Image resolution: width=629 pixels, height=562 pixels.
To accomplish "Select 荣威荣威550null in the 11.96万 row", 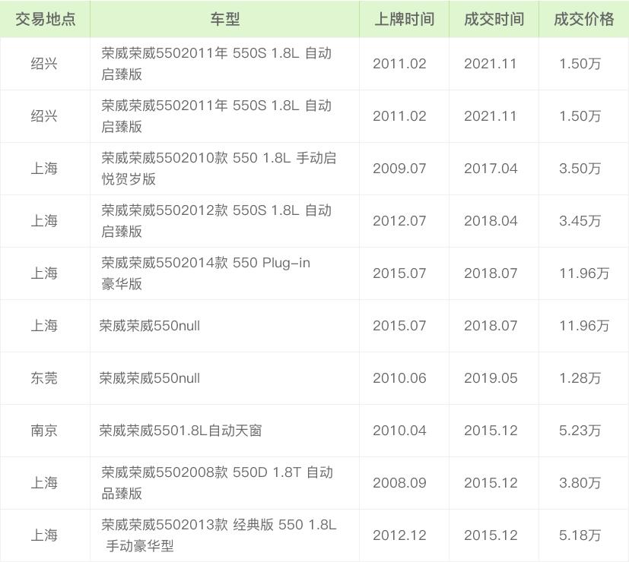I will coord(150,326).
